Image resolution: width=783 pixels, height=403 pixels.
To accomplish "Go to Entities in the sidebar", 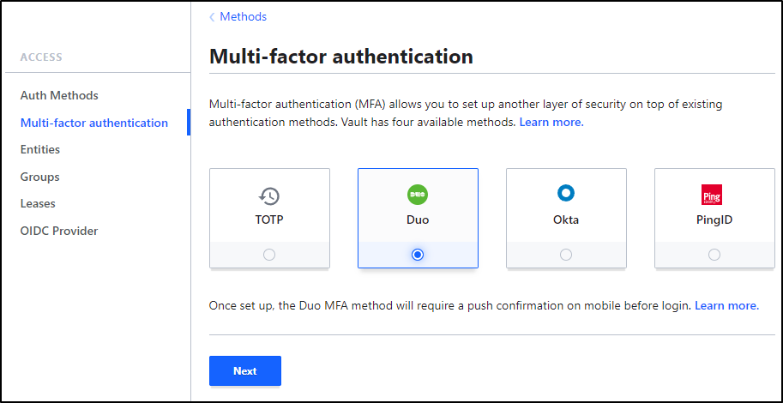I will [x=40, y=149].
